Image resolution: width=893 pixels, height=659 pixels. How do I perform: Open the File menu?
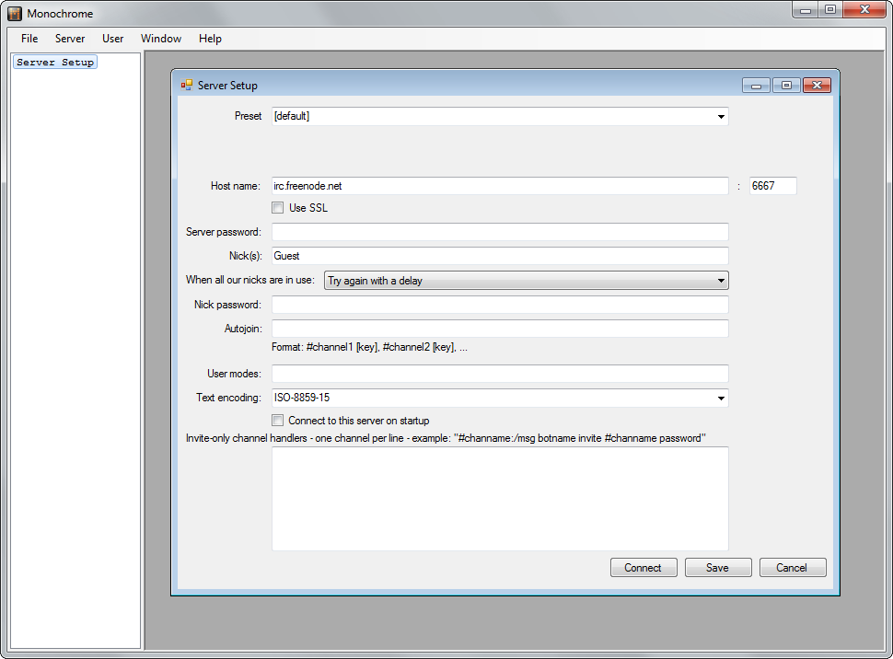[x=29, y=39]
